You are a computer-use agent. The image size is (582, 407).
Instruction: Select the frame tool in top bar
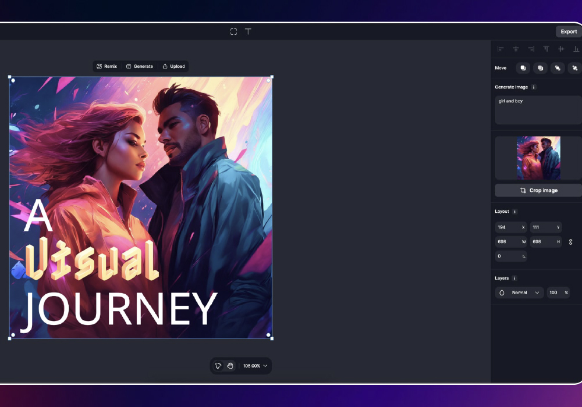click(x=233, y=31)
